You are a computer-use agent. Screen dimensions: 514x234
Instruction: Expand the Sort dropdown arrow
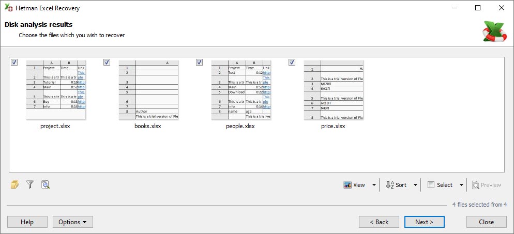415,185
